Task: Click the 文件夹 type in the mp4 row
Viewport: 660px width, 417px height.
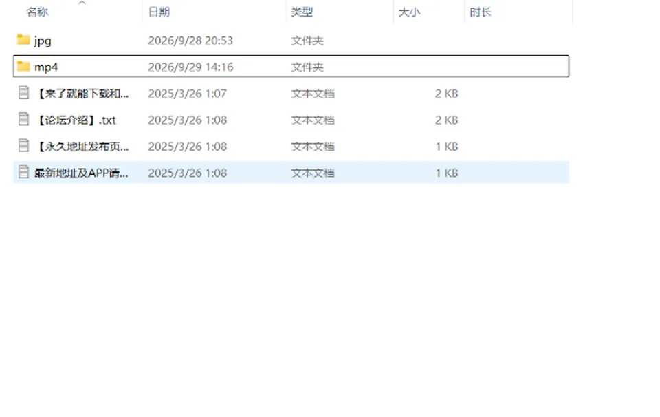Action: click(x=307, y=67)
